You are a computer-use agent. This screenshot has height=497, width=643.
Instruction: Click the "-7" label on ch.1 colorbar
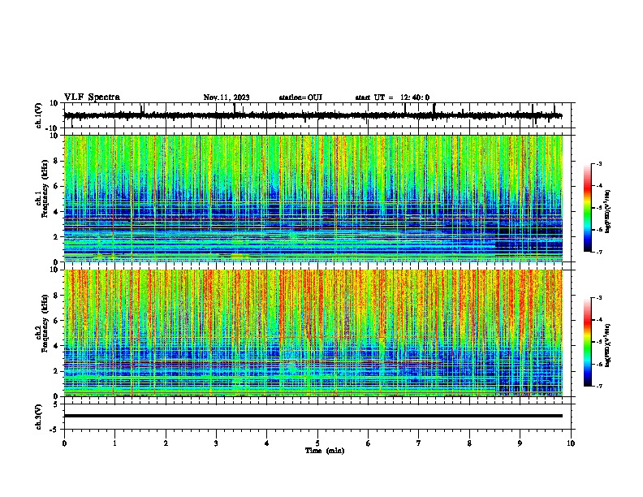pos(598,252)
